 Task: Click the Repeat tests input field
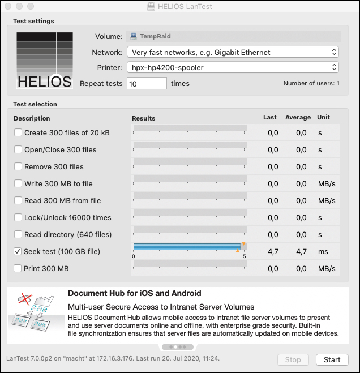147,84
